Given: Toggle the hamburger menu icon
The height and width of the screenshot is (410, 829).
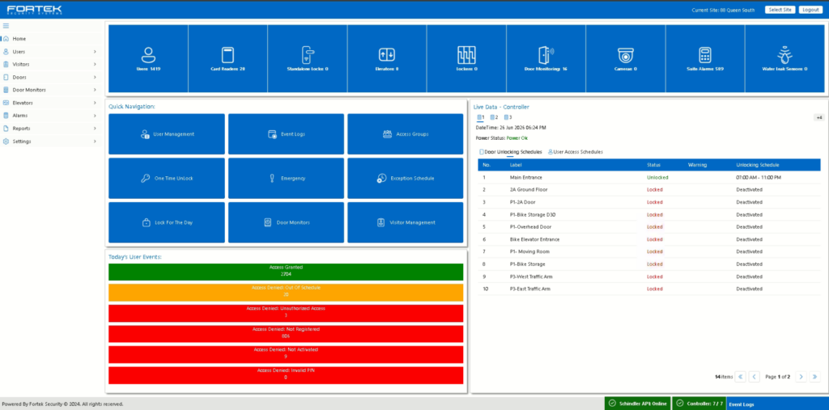Looking at the screenshot, I should [x=6, y=26].
